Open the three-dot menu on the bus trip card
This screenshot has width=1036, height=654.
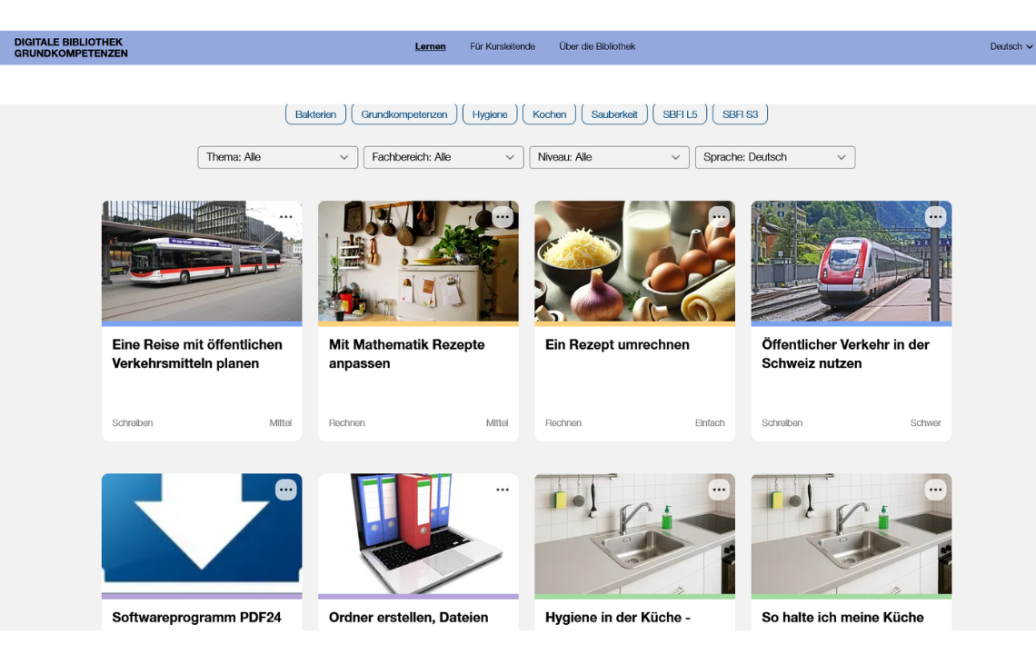pos(285,217)
